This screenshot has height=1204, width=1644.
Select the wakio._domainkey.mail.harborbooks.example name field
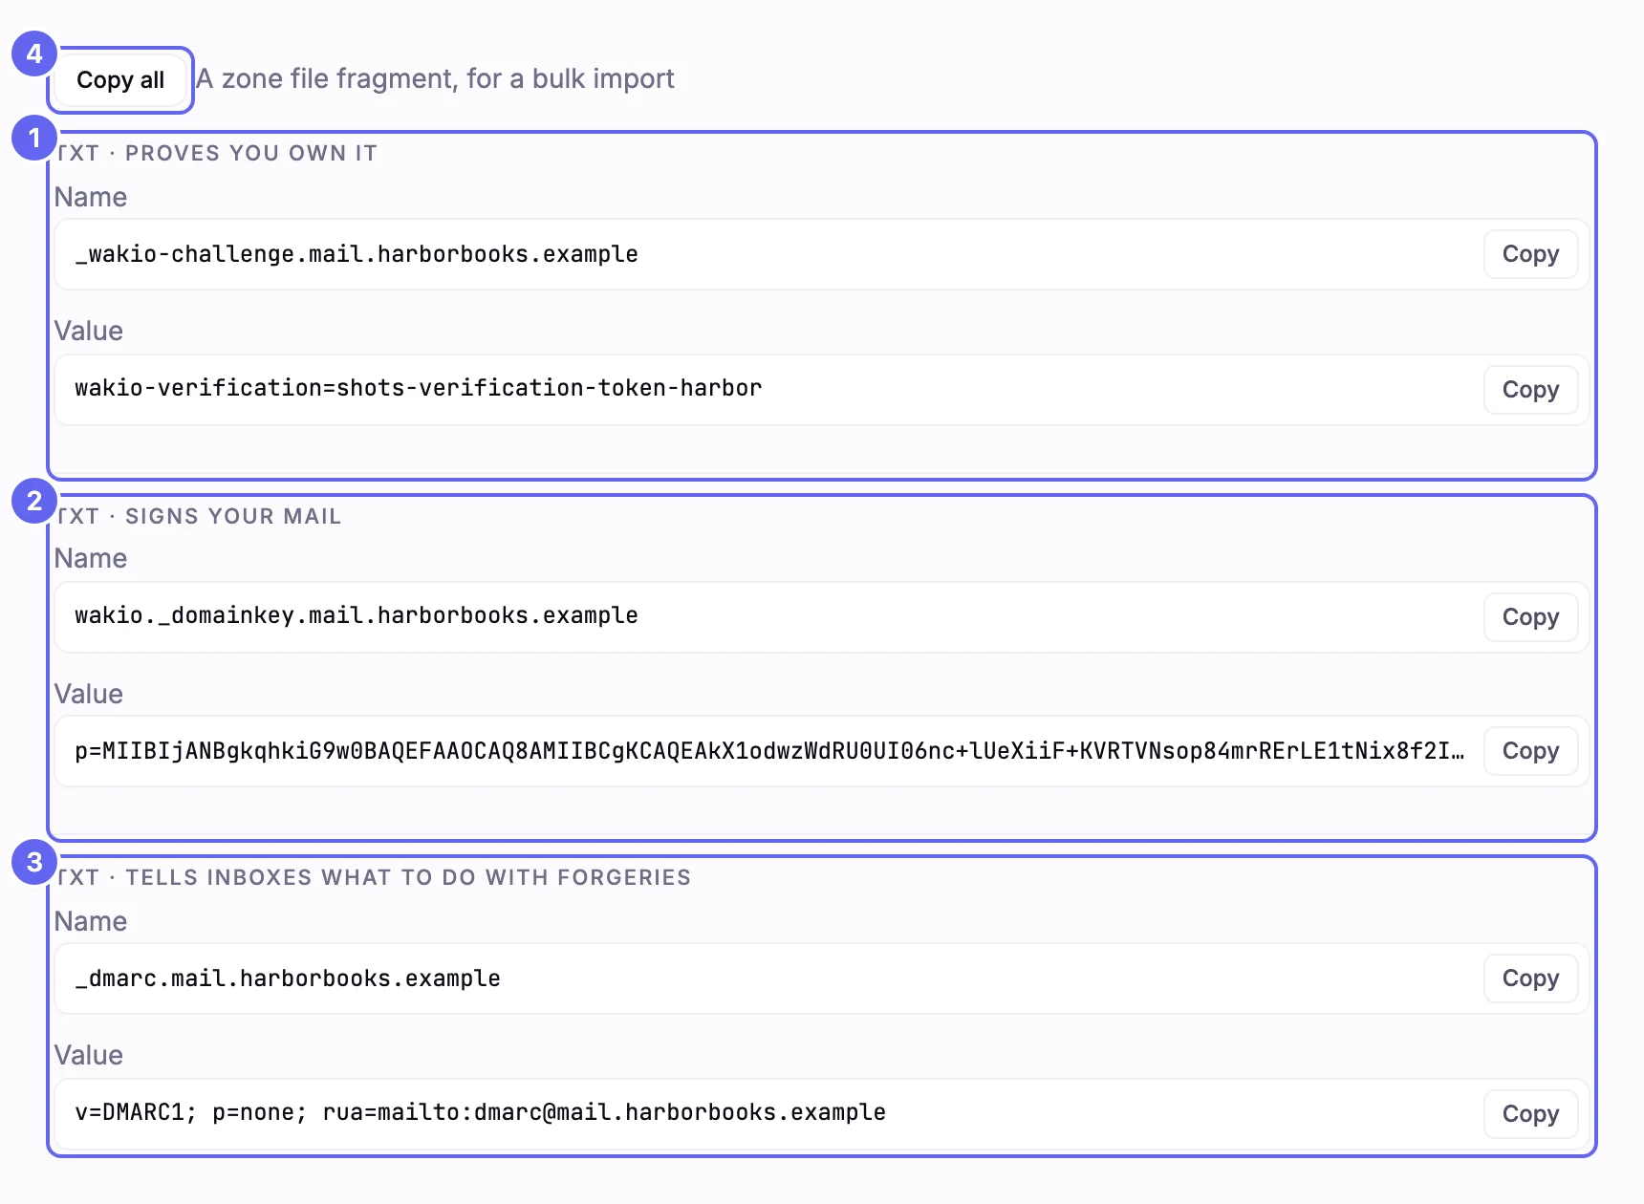(x=821, y=617)
